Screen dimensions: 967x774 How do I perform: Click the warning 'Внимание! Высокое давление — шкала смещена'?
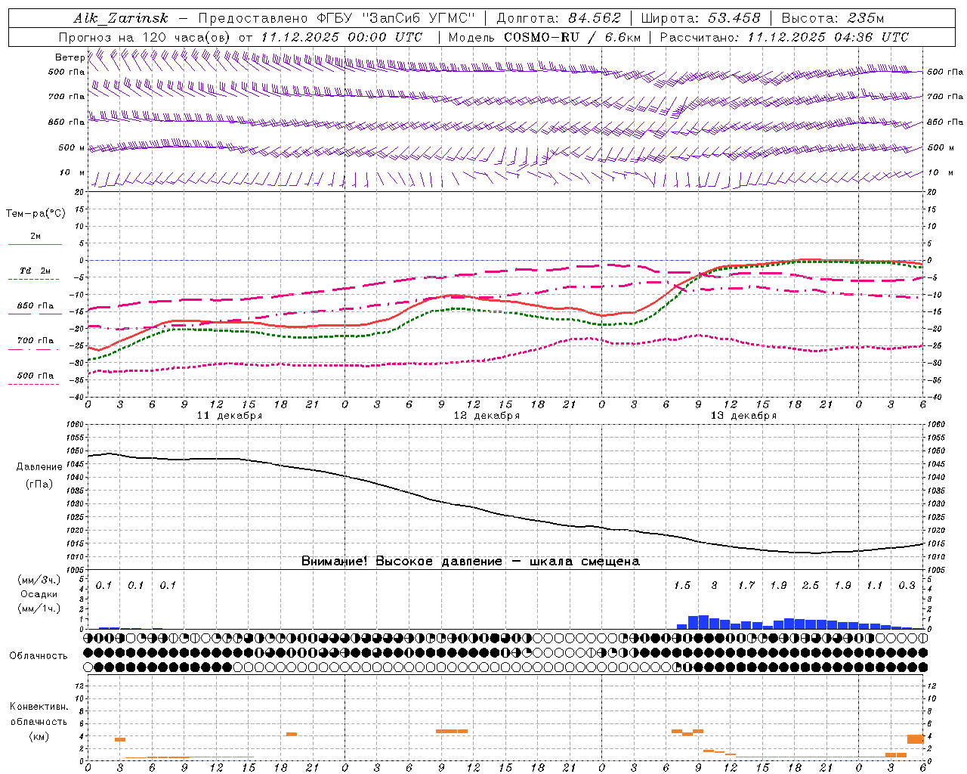471,562
